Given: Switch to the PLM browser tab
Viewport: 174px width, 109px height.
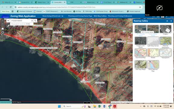Looking at the screenshot, I should 75,2.
